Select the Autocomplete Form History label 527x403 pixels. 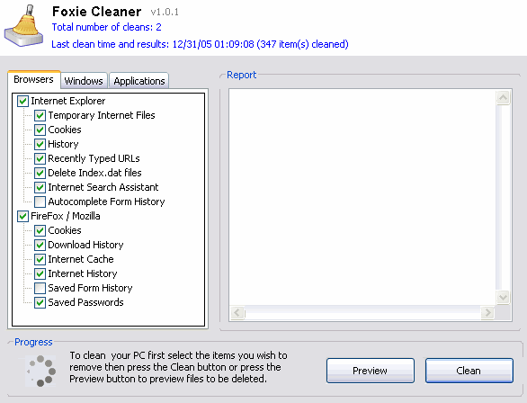tap(106, 201)
